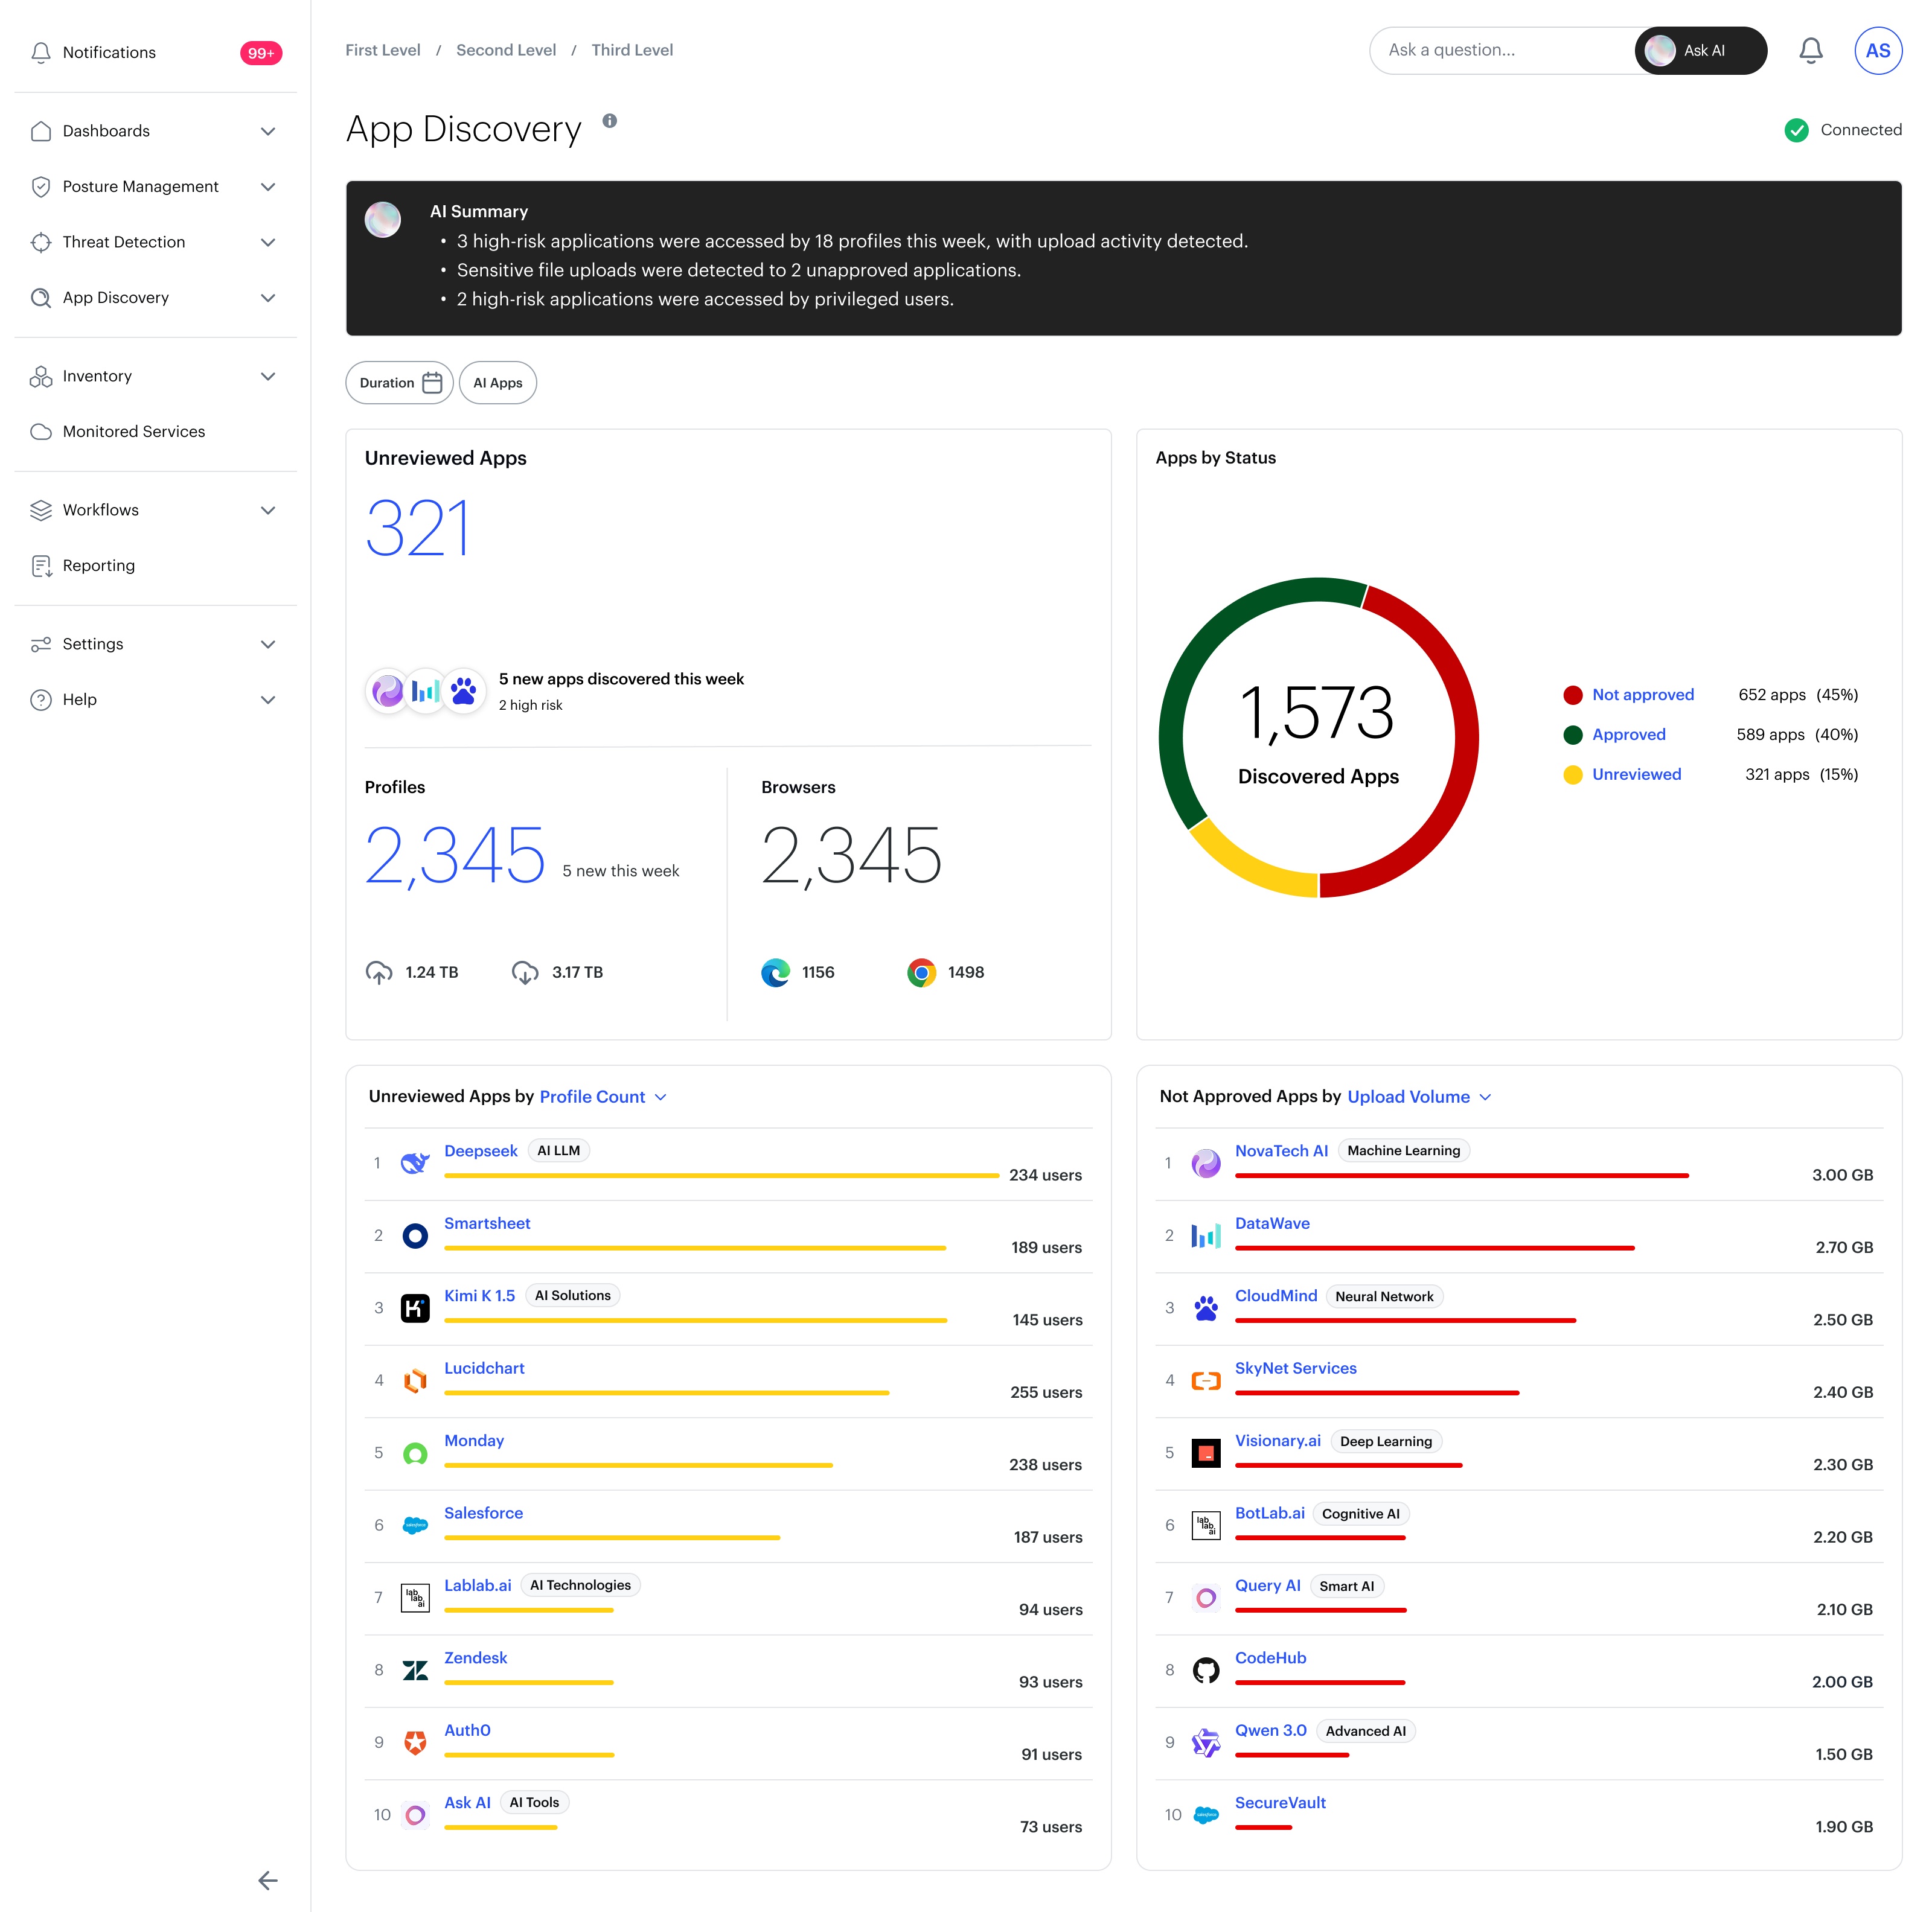Open the AS user avatar
Viewport: 1932px width, 1912px height.
click(x=1877, y=50)
